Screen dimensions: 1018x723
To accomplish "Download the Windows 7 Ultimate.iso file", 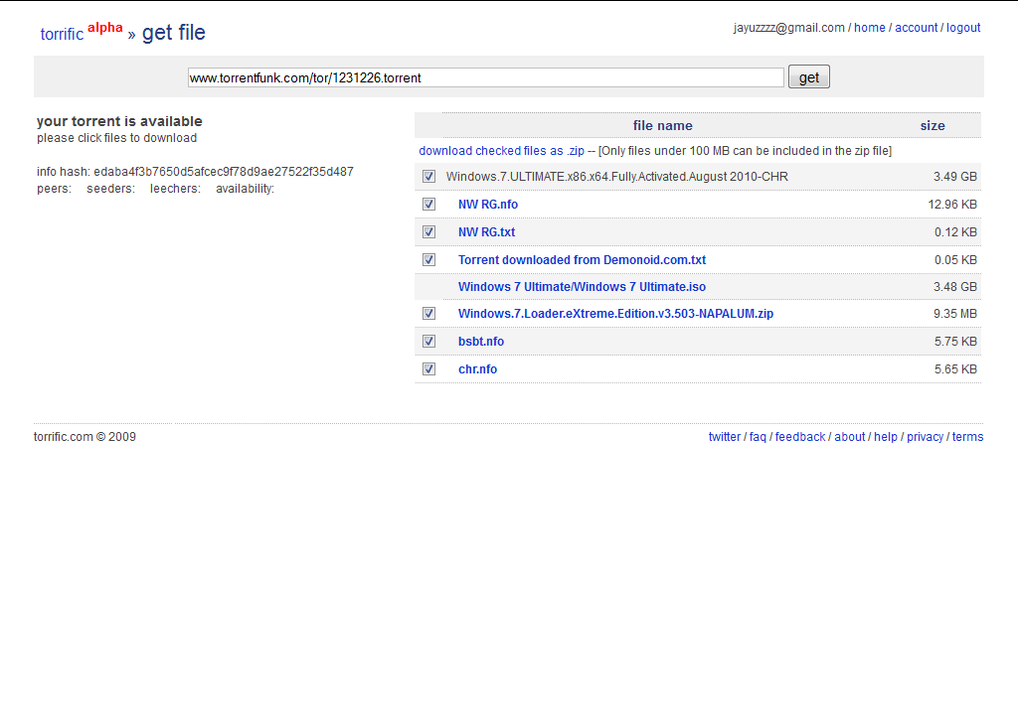I will pyautogui.click(x=582, y=287).
